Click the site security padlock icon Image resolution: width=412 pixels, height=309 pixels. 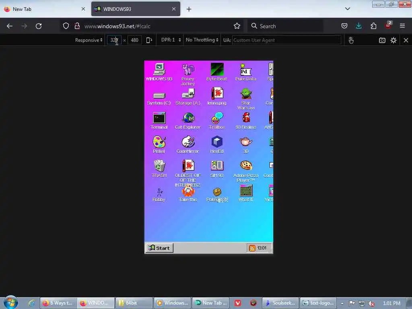click(77, 26)
